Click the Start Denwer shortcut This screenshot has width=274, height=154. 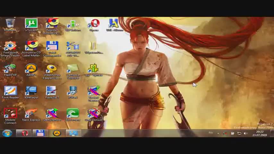[x=52, y=114]
